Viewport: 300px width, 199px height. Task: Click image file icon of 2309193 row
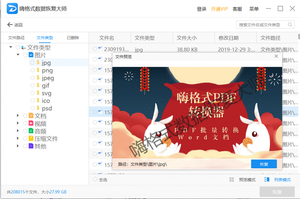[100, 49]
